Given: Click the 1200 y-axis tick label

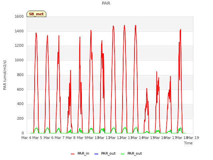Looking at the screenshot, I should [x=19, y=45].
